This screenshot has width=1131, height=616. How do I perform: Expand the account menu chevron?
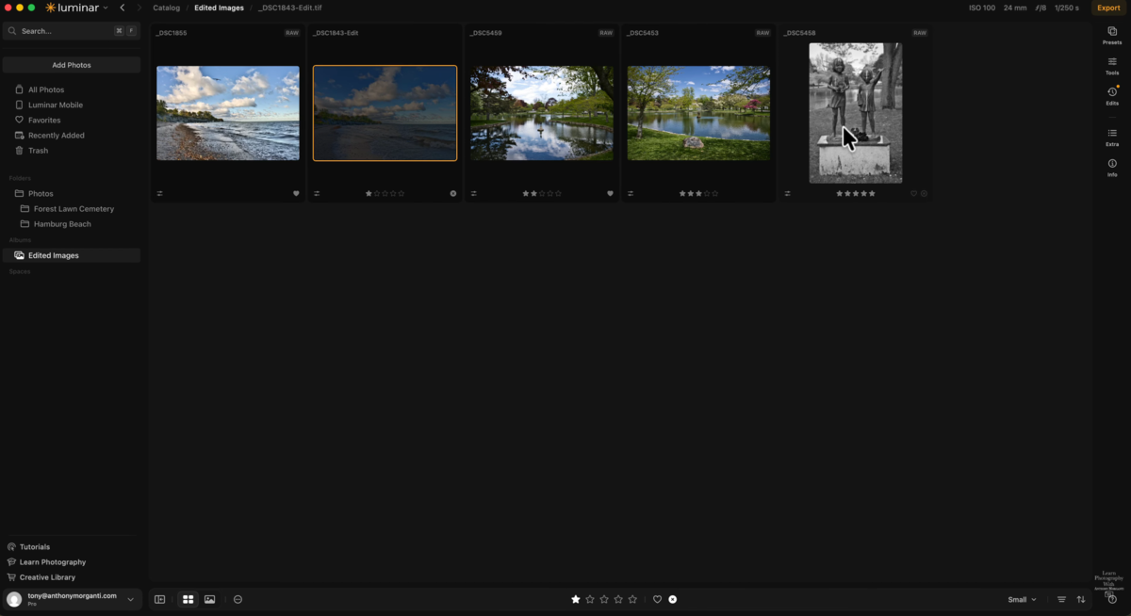click(x=130, y=599)
